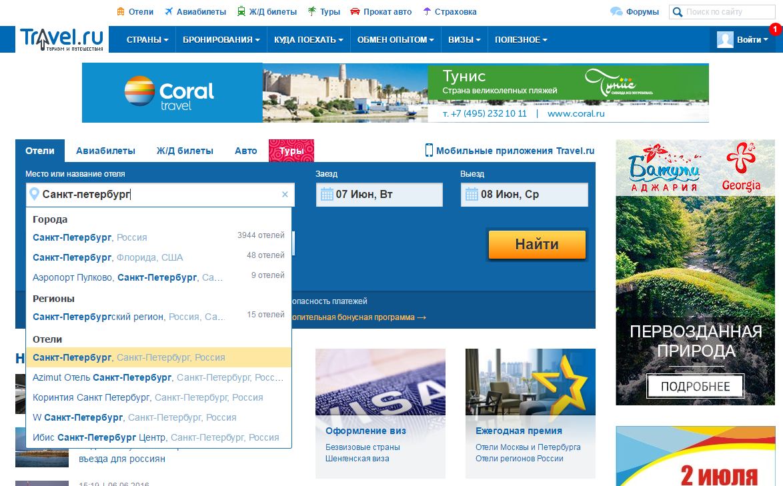Click the gold star award thumbnail
783x486 pixels.
click(x=530, y=382)
